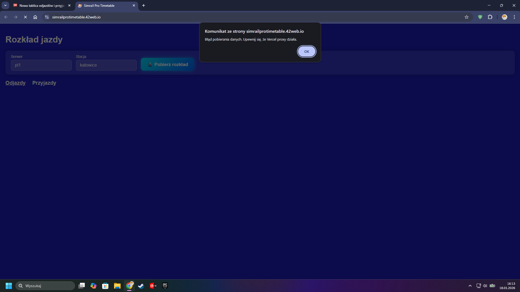Stop loading the page
520x292 pixels.
point(25,17)
